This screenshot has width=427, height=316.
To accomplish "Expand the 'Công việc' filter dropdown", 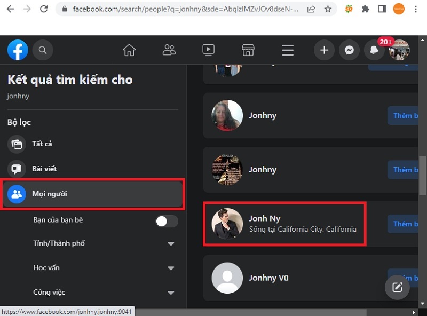I will [x=171, y=293].
